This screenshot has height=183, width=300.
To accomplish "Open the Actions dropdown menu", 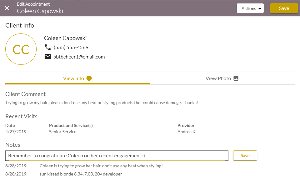I will click(250, 8).
